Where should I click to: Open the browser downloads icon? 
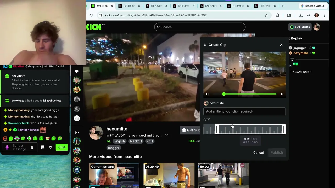click(x=301, y=15)
